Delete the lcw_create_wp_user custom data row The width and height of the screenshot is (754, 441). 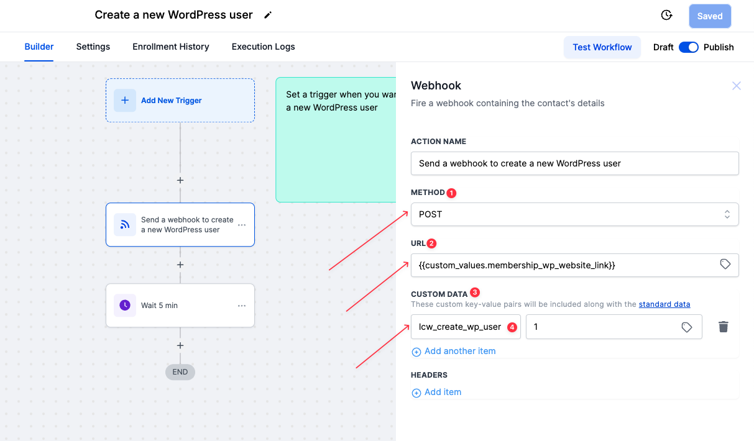tap(723, 327)
